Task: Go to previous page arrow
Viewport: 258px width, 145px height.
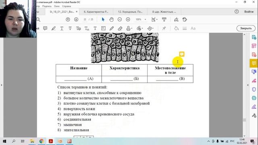Action: [x=68, y=20]
